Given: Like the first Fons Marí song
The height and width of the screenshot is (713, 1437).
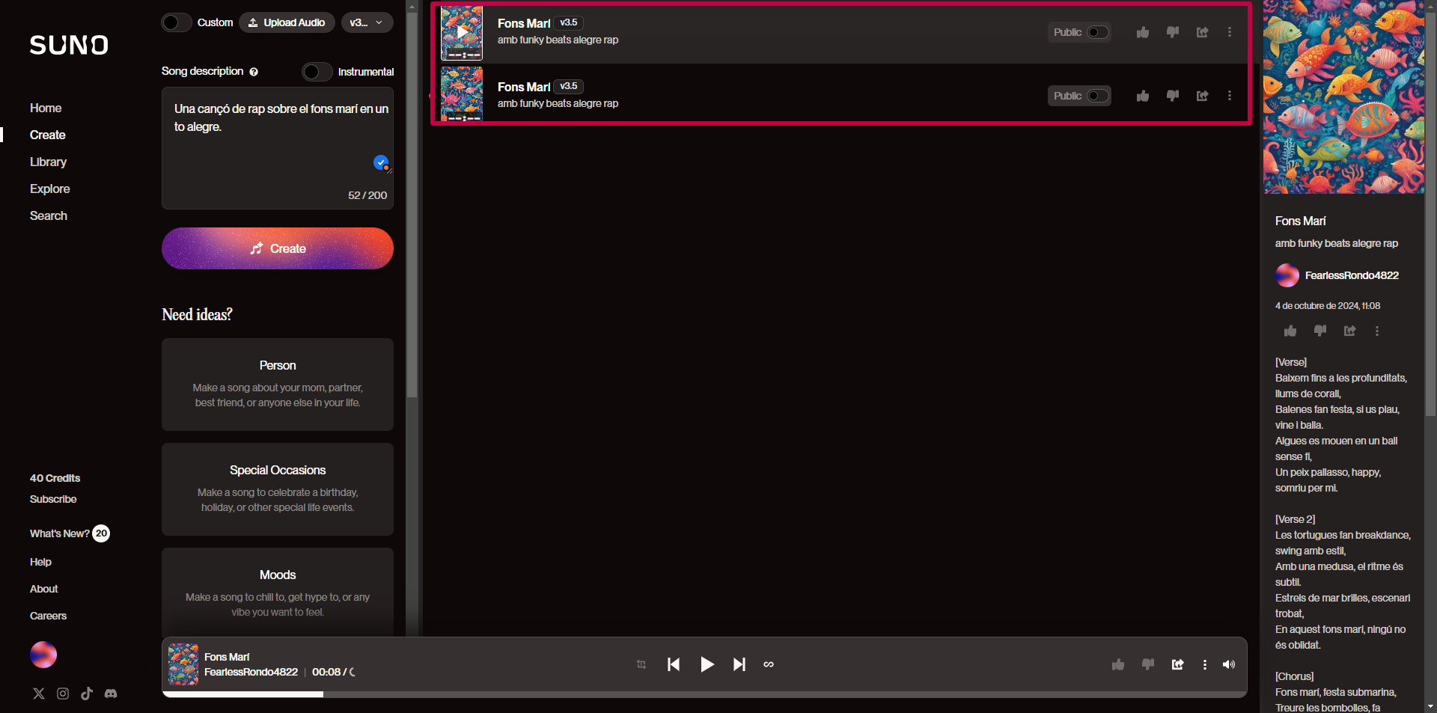Looking at the screenshot, I should 1142,32.
